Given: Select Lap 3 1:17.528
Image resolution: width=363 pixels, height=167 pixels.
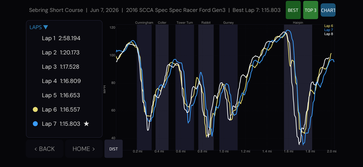Looking at the screenshot, I should click(60, 67).
